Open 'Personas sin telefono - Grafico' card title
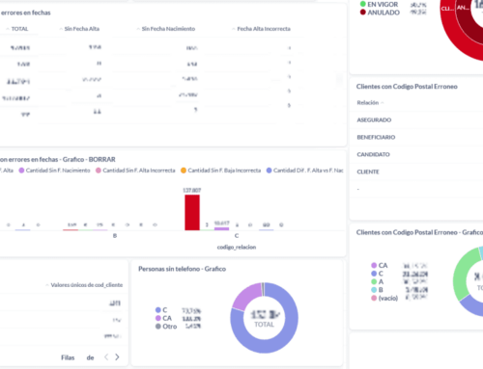The height and width of the screenshot is (369, 483). [182, 269]
